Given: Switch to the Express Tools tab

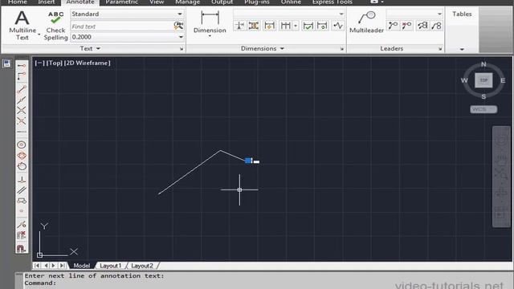Looking at the screenshot, I should [332, 2].
